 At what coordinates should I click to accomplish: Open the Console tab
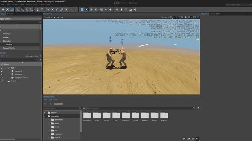10,14
